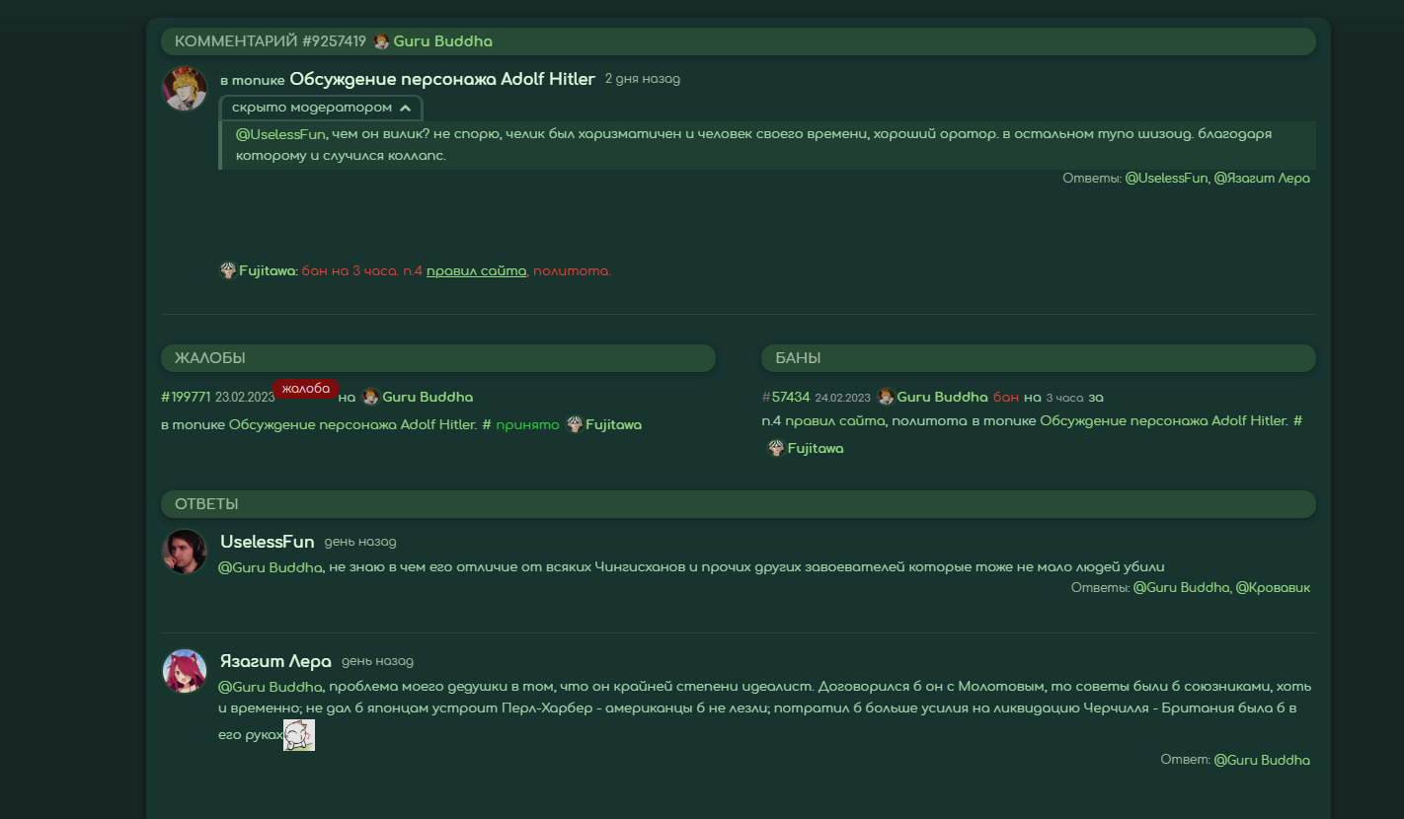Click @Язагит Лера in the comment's replies list
The width and height of the screenshot is (1404, 819).
coord(1261,179)
